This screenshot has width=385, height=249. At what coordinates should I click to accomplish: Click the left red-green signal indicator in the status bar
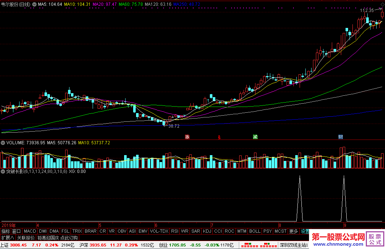tap(249, 245)
